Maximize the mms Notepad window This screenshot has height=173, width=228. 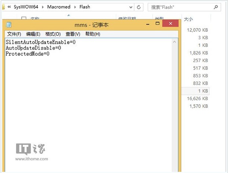point(157,23)
